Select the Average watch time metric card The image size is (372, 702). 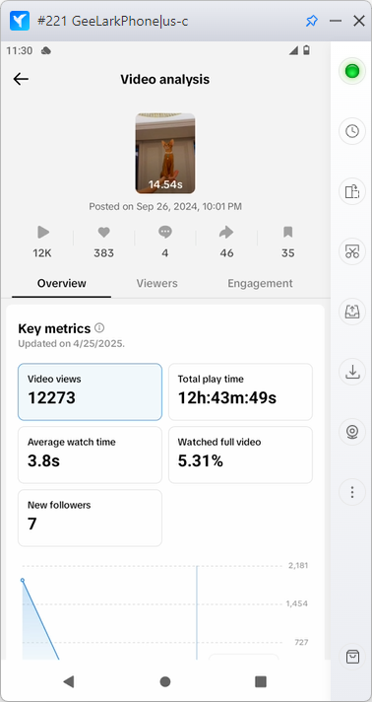(90, 455)
